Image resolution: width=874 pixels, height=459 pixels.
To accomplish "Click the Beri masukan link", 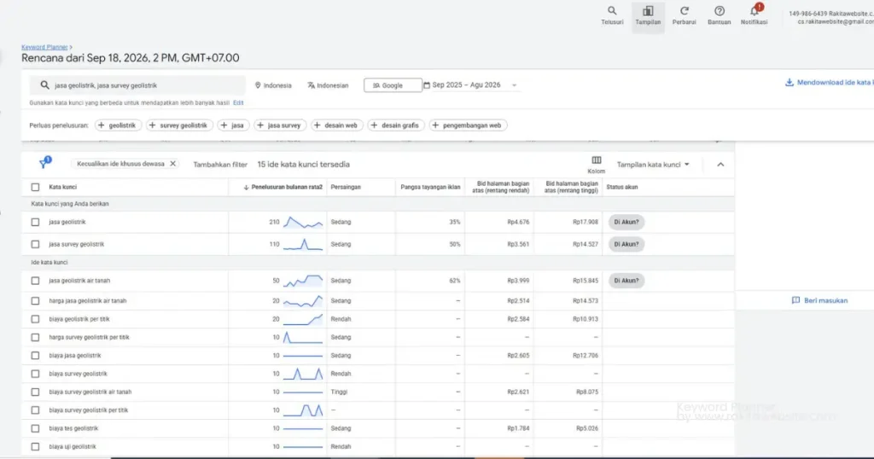I will 825,300.
